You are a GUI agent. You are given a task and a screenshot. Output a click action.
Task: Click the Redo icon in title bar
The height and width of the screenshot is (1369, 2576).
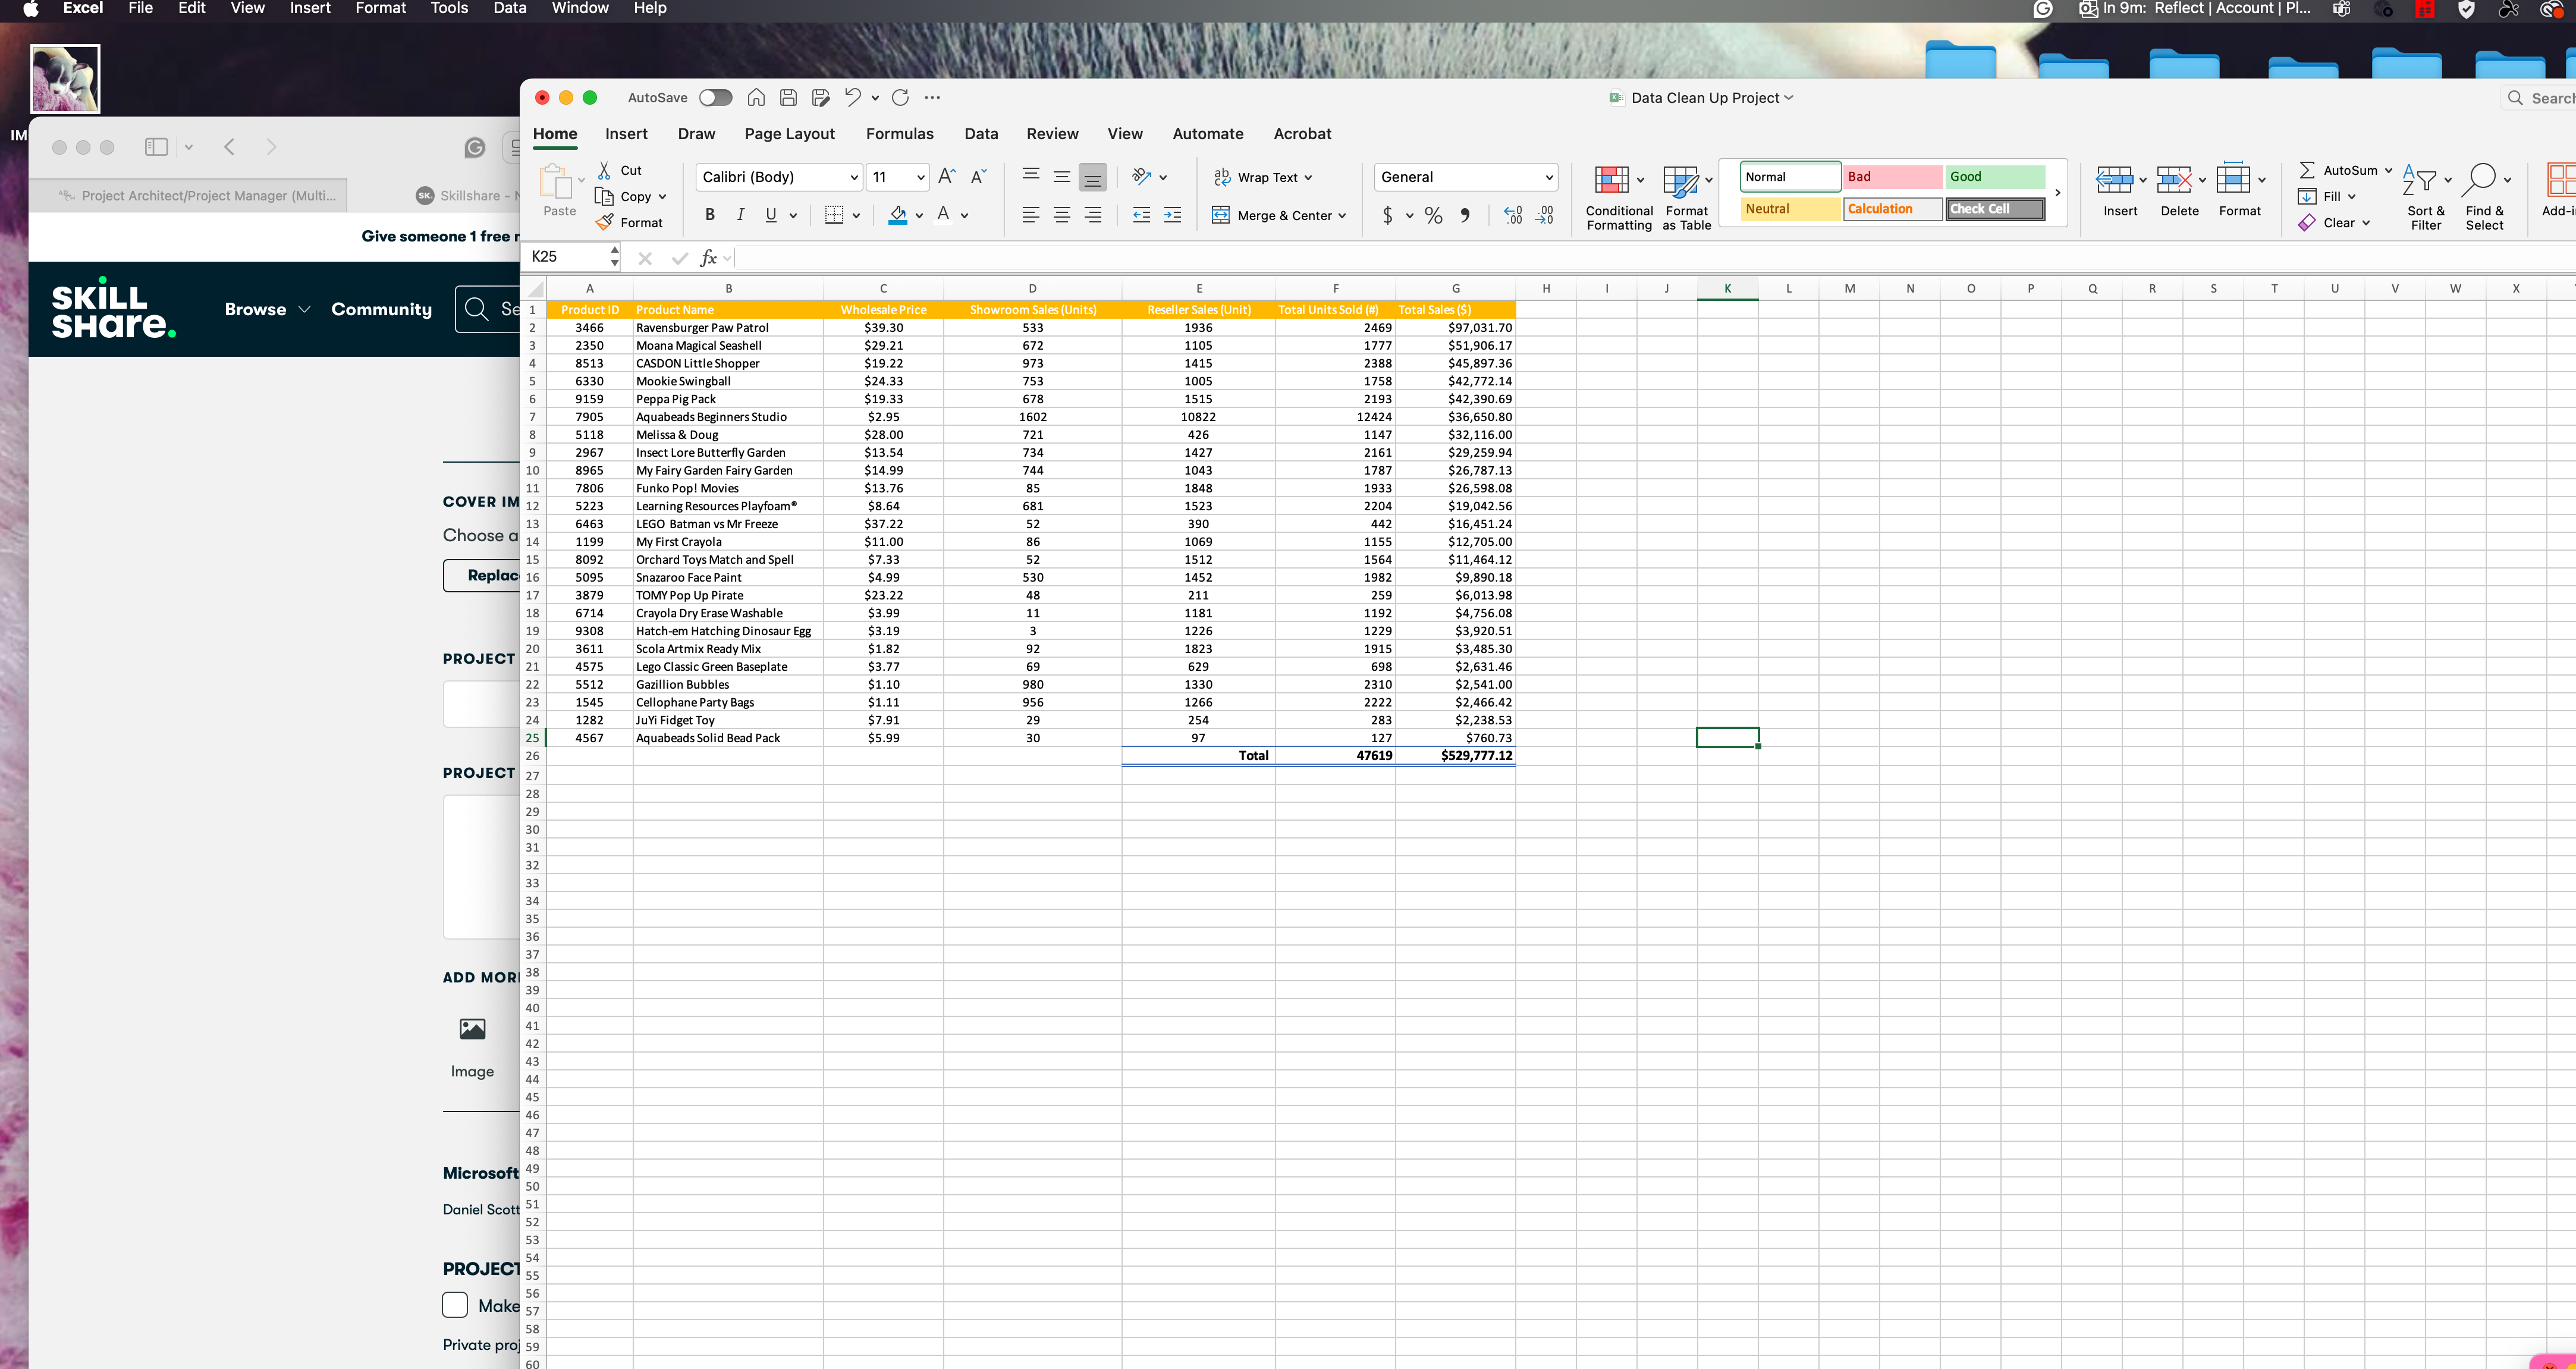(x=900, y=97)
